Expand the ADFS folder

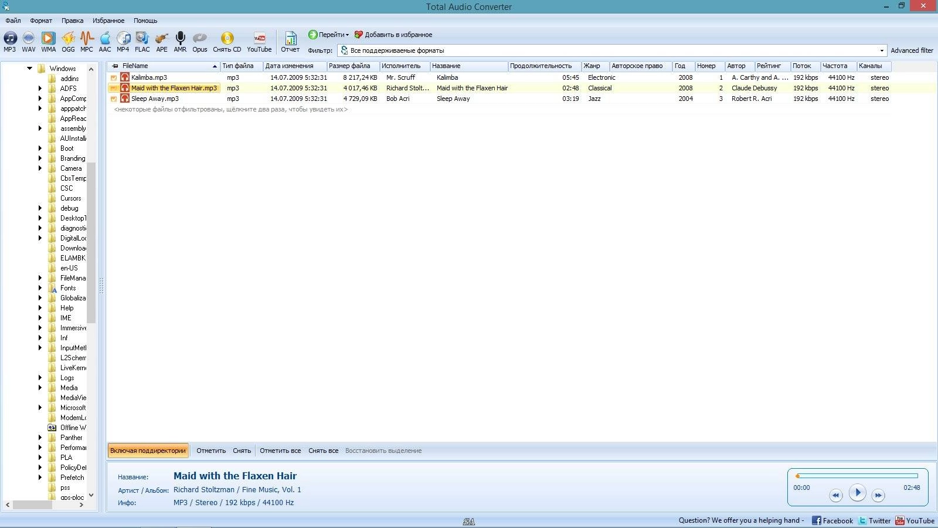click(40, 89)
